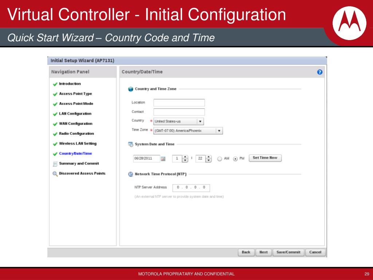Image resolution: width=373 pixels, height=280 pixels.
Task: Click the minute field showing 22
Action: [x=201, y=159]
